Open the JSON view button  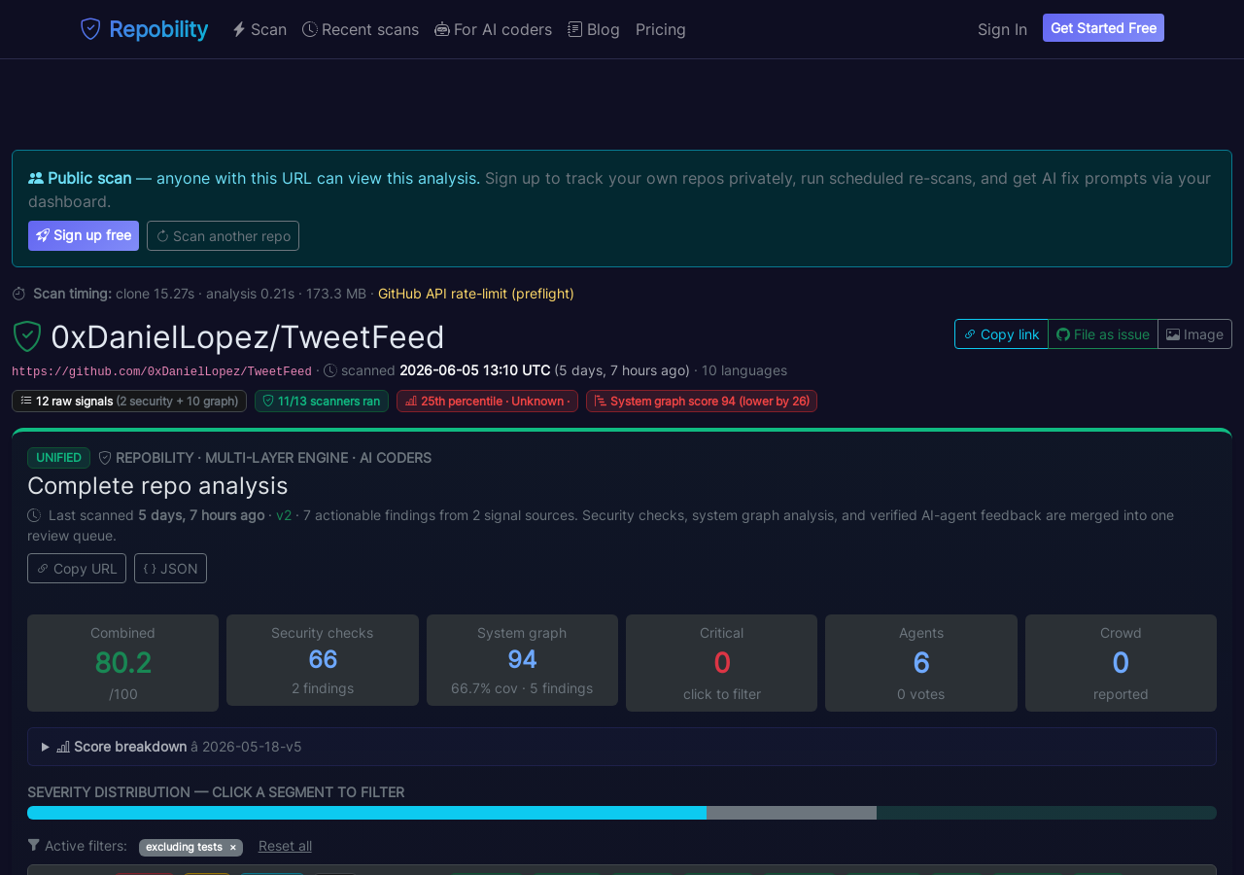(170, 568)
